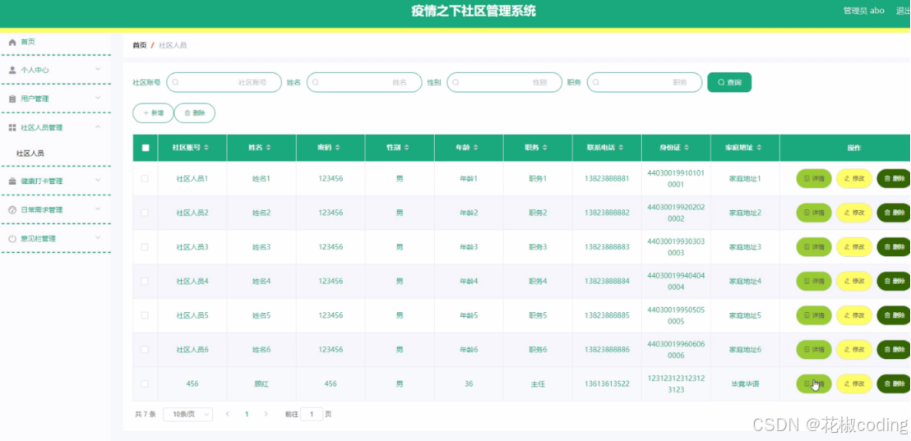Sort by 职务 column arrows
The height and width of the screenshot is (441, 911).
pos(545,148)
